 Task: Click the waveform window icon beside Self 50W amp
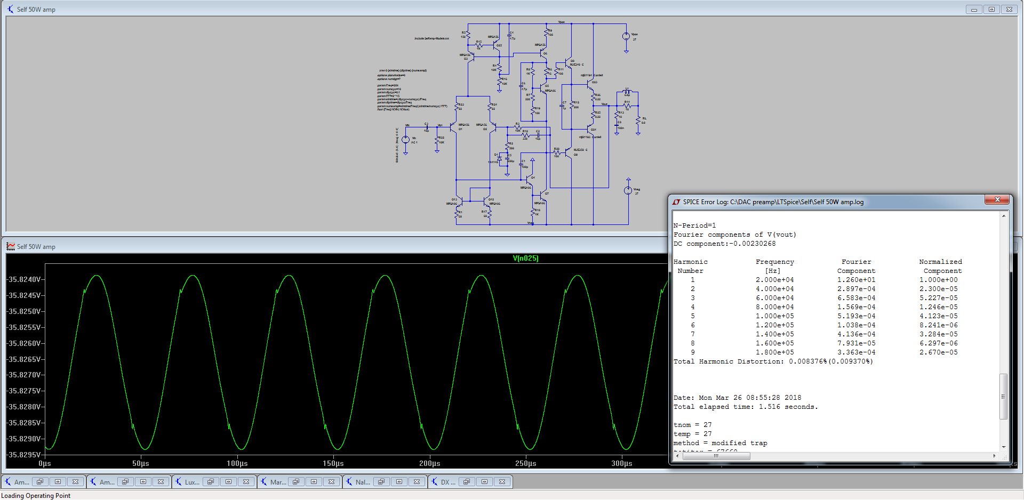11,246
